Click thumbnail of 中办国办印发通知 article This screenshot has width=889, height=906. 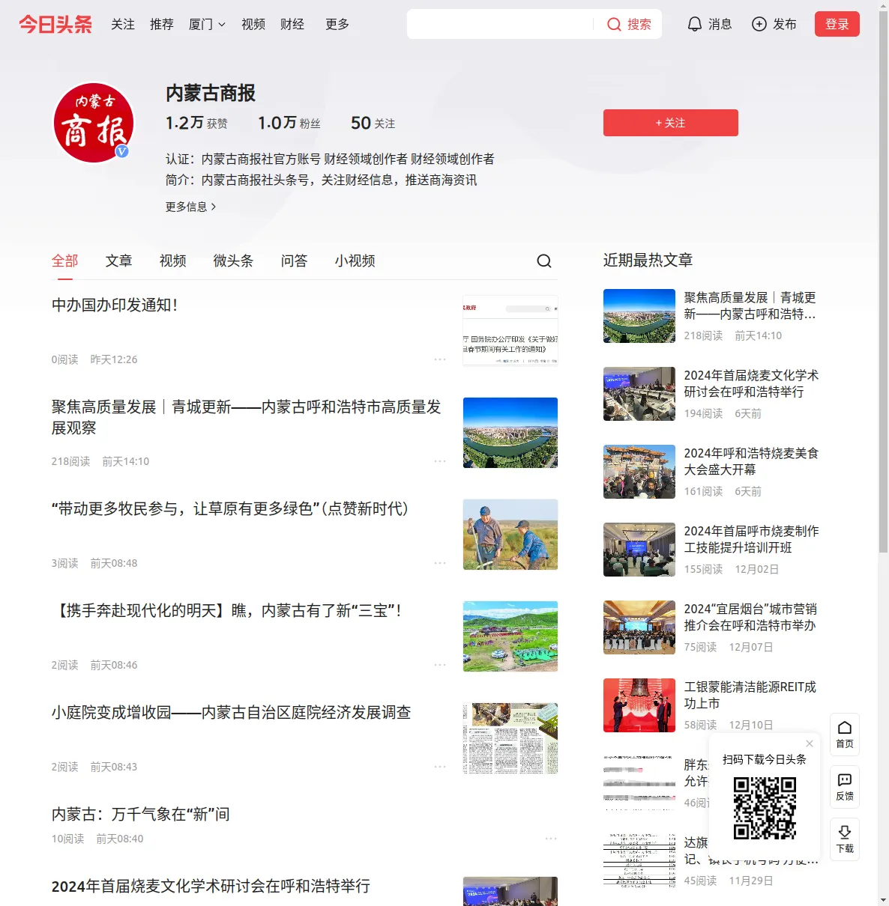(510, 331)
